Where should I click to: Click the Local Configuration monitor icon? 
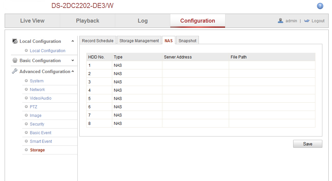point(15,41)
